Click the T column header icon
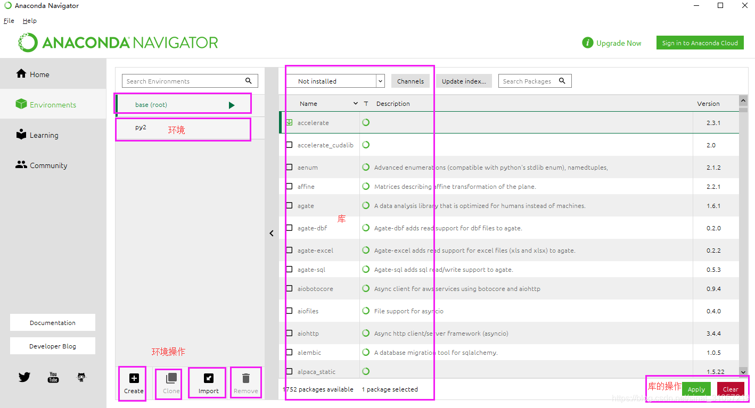 coord(366,104)
